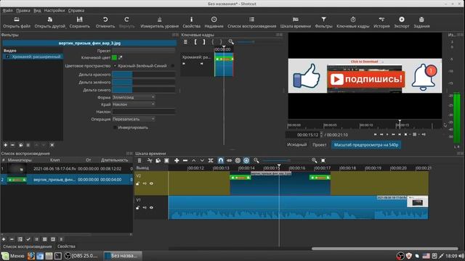Image resolution: width=465 pixels, height=261 pixels.
Task: Click the player play button
Action: pos(387,134)
